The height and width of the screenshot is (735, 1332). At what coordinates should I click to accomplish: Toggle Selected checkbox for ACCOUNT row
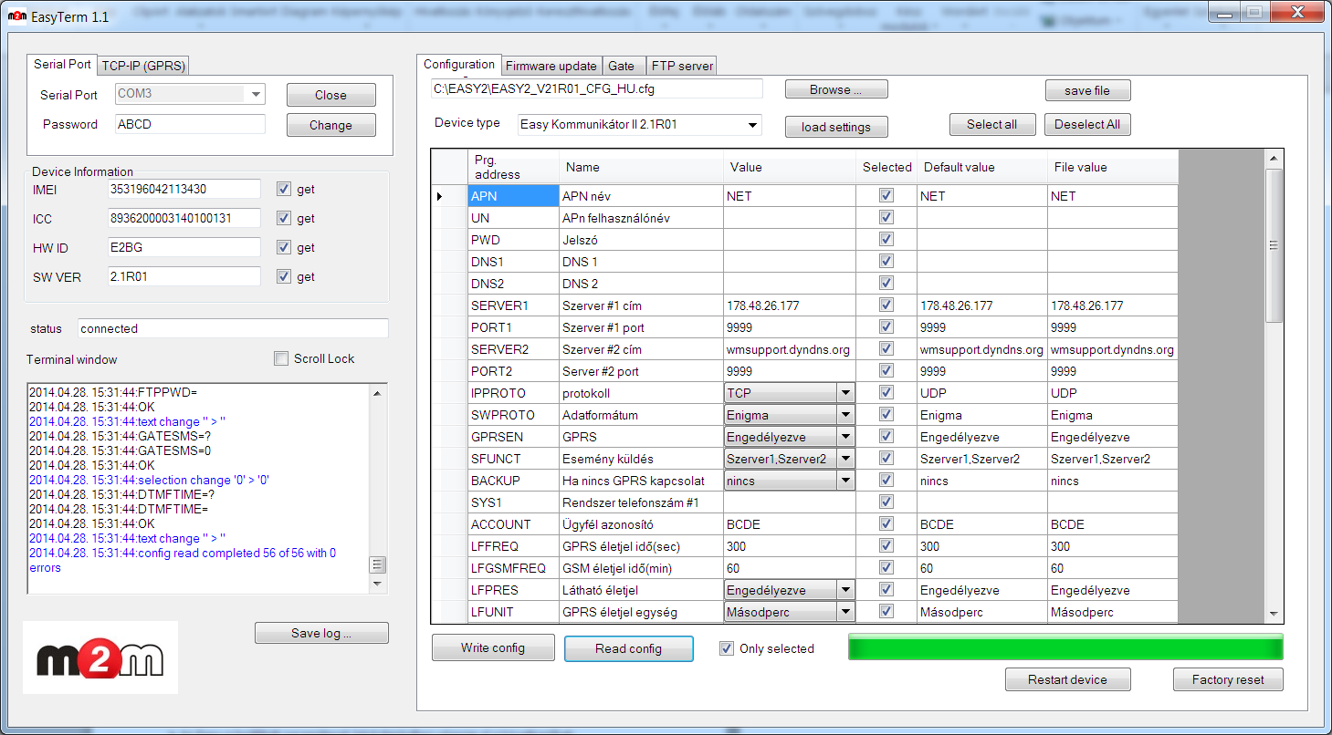[886, 524]
